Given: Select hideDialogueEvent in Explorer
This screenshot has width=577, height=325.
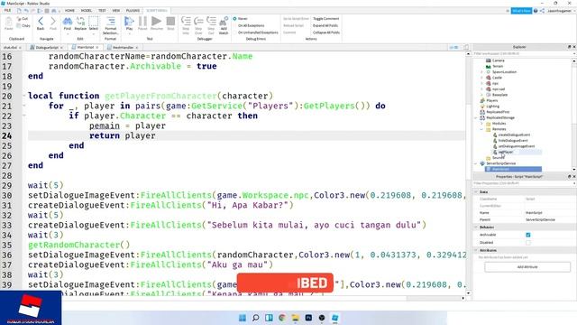Looking at the screenshot, I should [x=513, y=141].
